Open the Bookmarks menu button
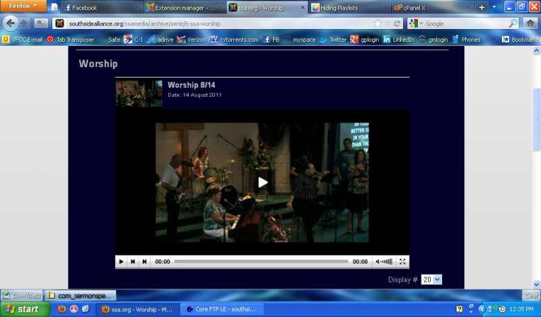This screenshot has width=541, height=317. pos(521,40)
